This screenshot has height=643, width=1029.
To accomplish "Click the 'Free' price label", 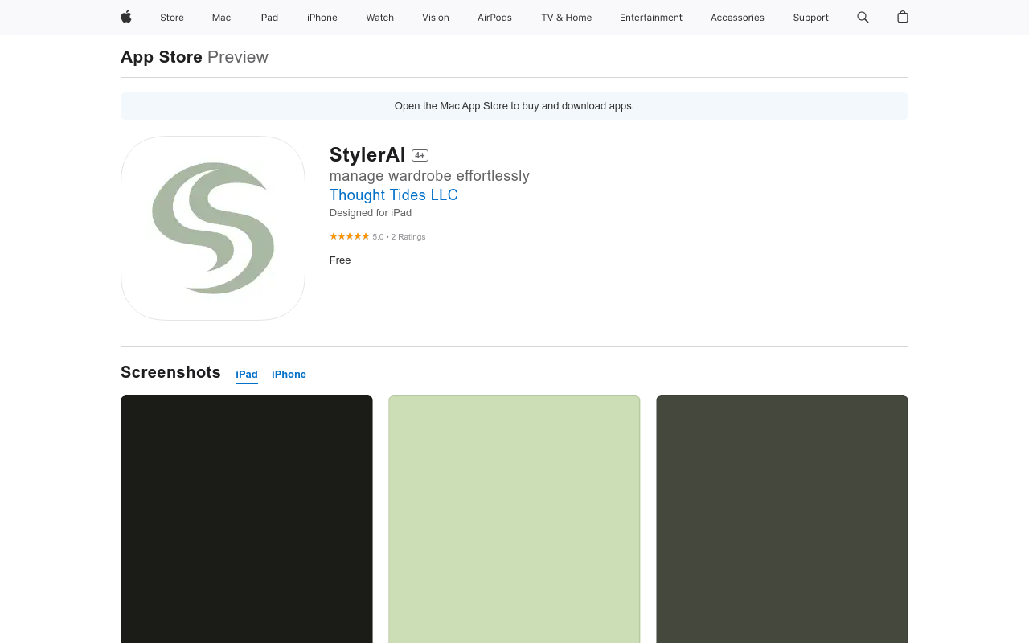I will (340, 260).
